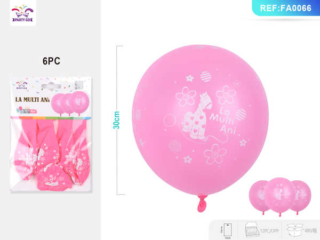
Task: Open the bagged pink balloons image
Action: point(51,155)
